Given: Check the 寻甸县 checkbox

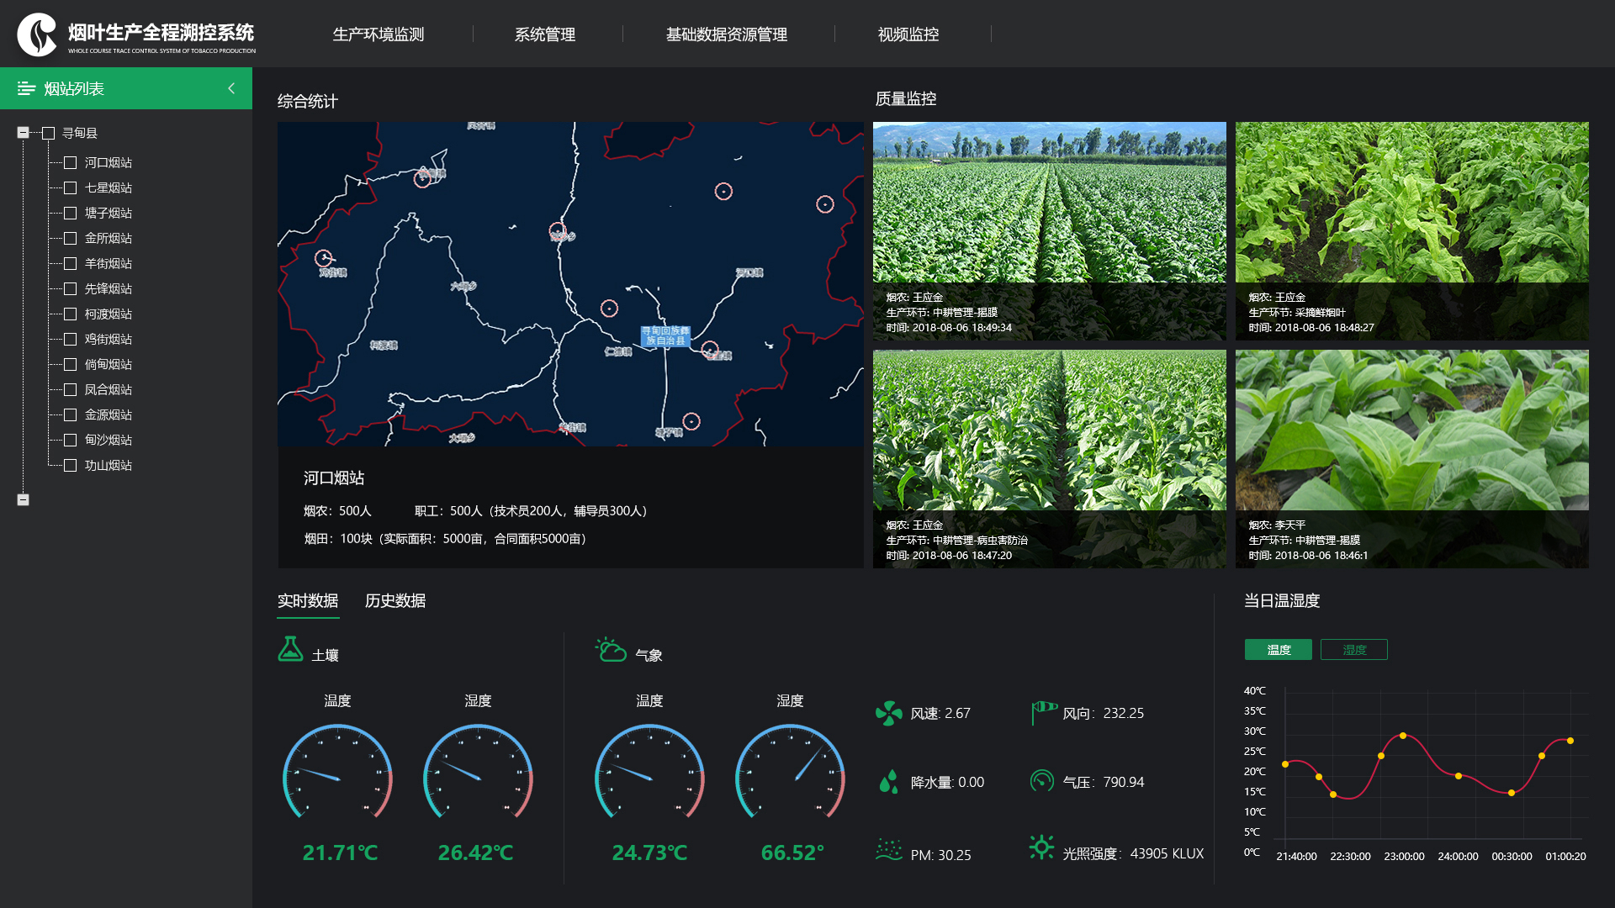Looking at the screenshot, I should click(x=46, y=133).
